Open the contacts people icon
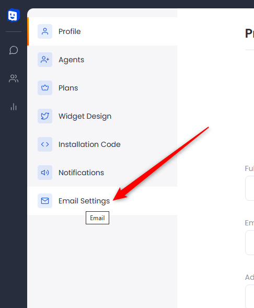 click(14, 78)
